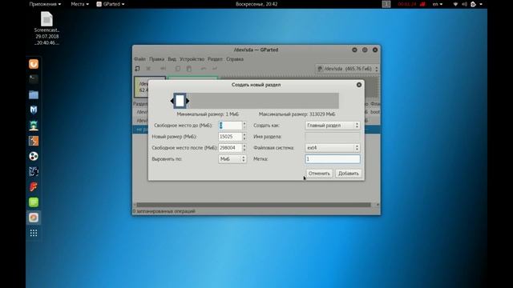Click the white partition block in the size bar
513x288 pixels.
click(180, 101)
